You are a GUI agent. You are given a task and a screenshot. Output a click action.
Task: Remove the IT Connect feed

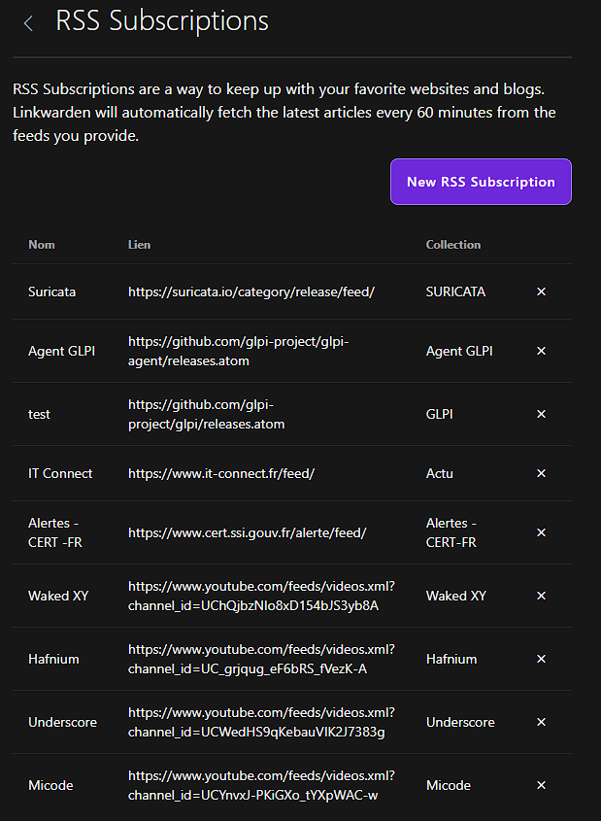click(x=541, y=473)
